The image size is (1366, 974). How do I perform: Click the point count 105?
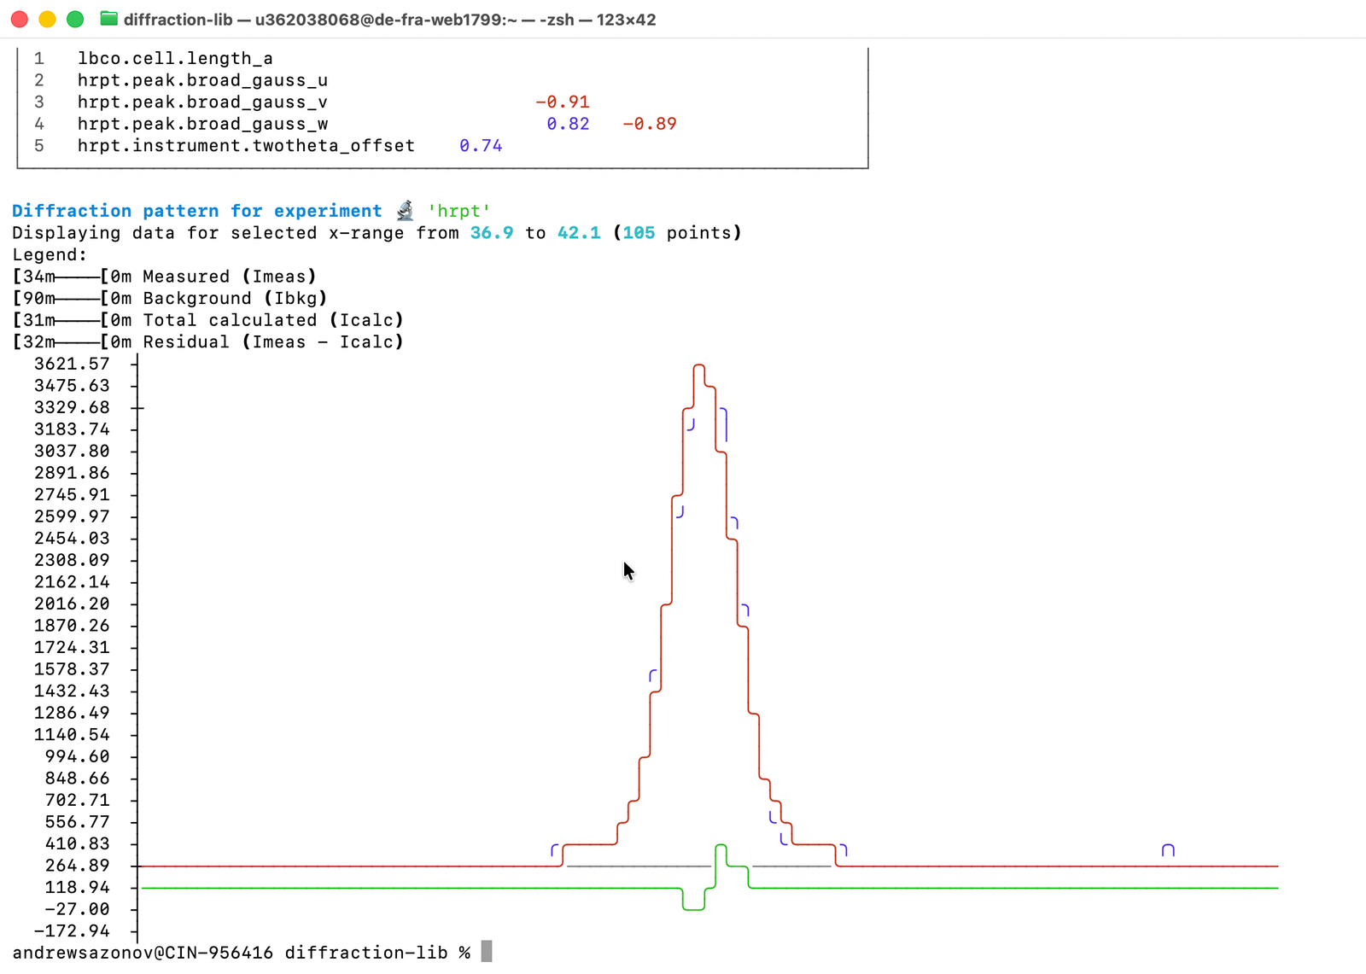click(639, 233)
